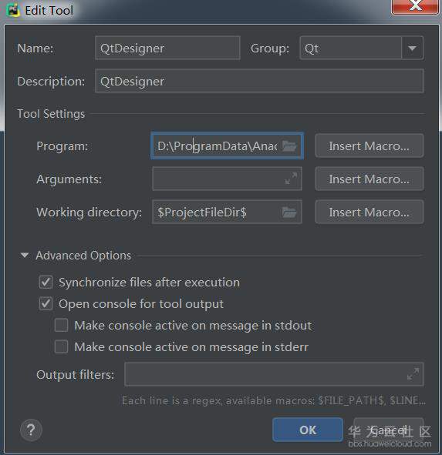This screenshot has height=455, width=442.
Task: Browse for the Program path folder icon
Action: point(289,146)
